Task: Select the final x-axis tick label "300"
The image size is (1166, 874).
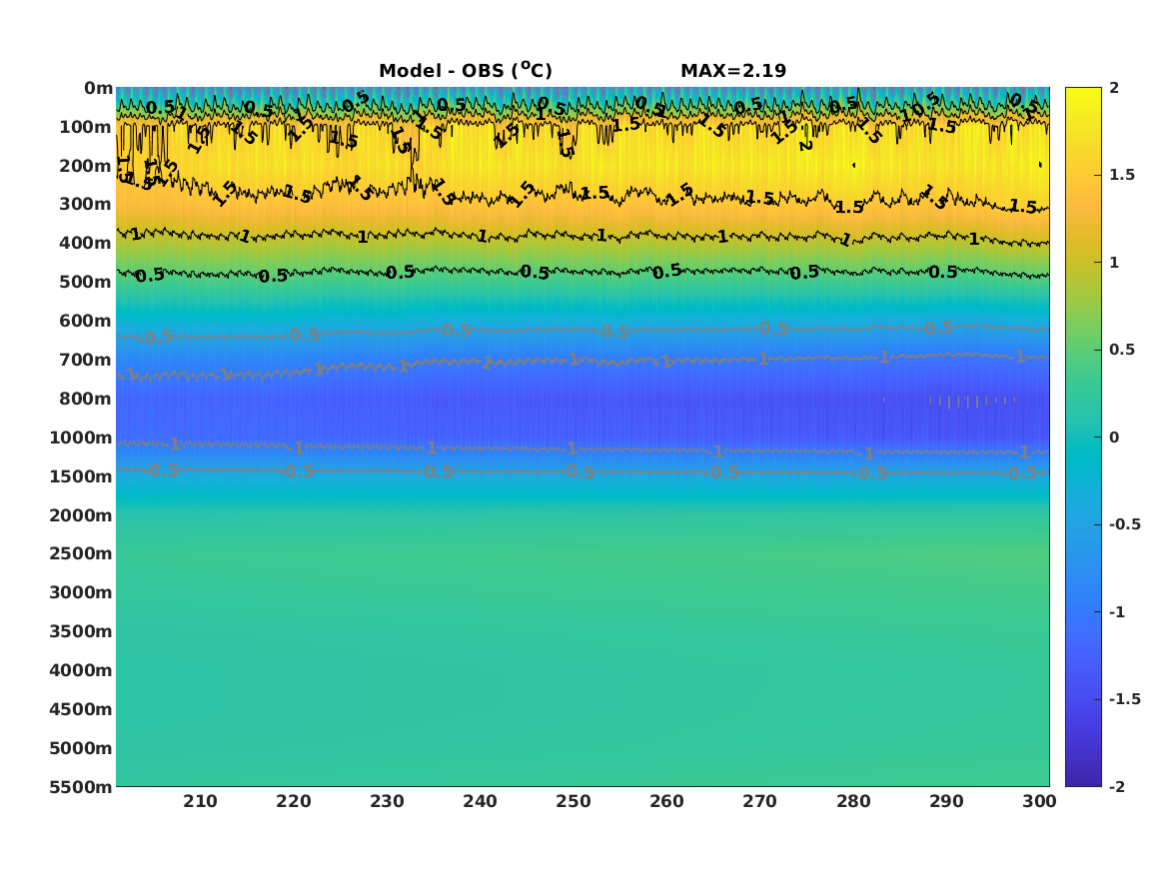Action: 1039,801
